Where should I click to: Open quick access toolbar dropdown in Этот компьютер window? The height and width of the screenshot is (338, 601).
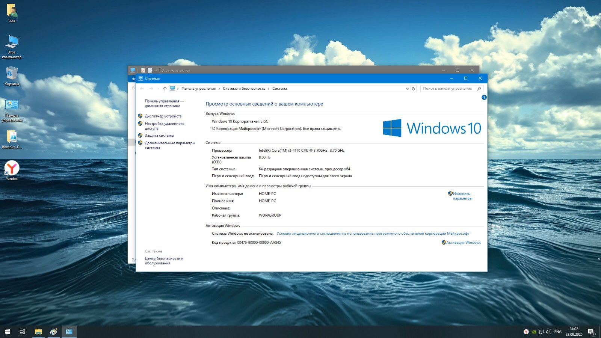coord(156,71)
